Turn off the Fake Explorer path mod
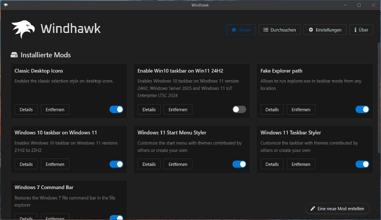Viewport: 381px width, 220px height. tap(362, 109)
